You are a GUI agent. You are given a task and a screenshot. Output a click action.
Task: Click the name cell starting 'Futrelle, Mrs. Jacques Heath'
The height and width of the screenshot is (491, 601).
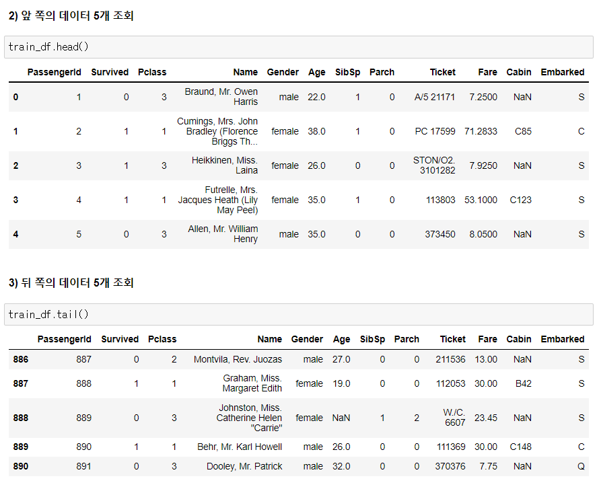(x=217, y=200)
